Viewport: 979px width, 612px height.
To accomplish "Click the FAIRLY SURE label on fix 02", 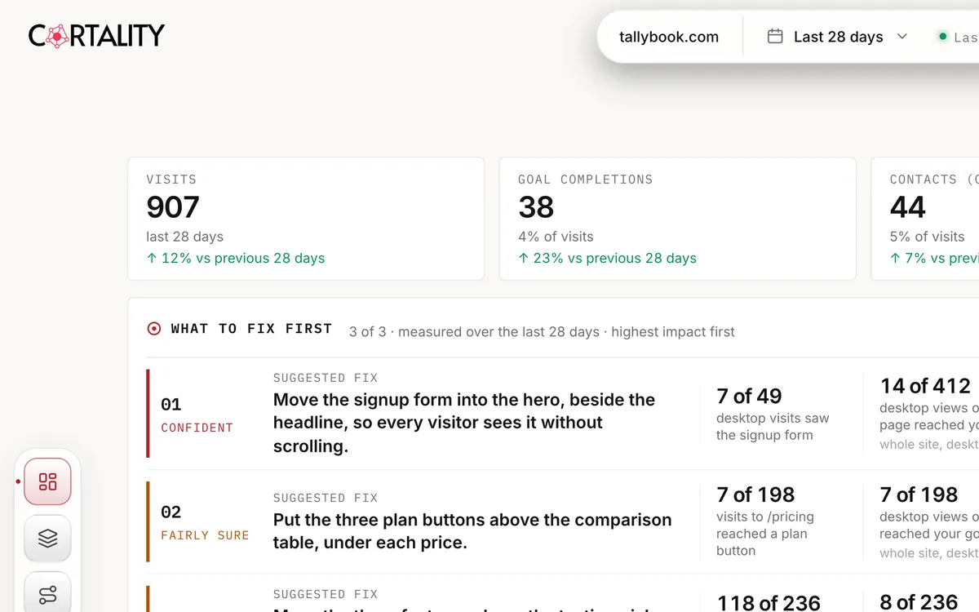I will (x=205, y=535).
